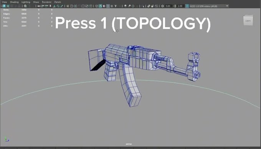This screenshot has height=149, width=261.
Task: Click the Motion Blur icon
Action: (129, 6)
